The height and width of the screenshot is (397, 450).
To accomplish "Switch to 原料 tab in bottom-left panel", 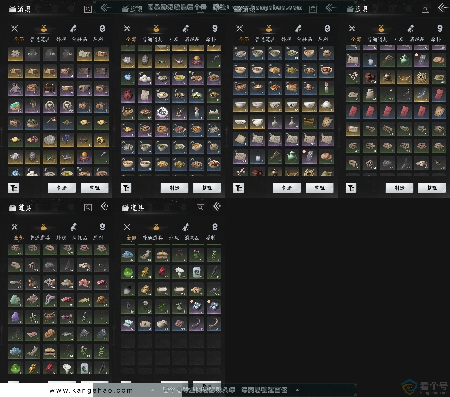I will click(98, 238).
